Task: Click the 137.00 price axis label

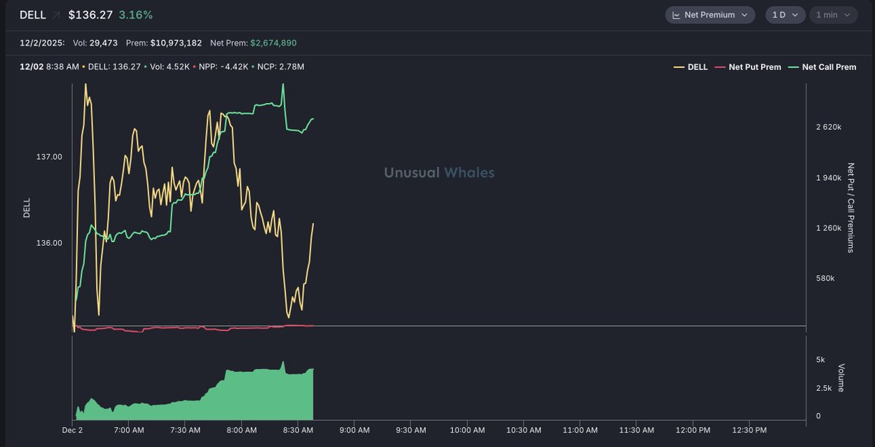Action: pyautogui.click(x=49, y=157)
